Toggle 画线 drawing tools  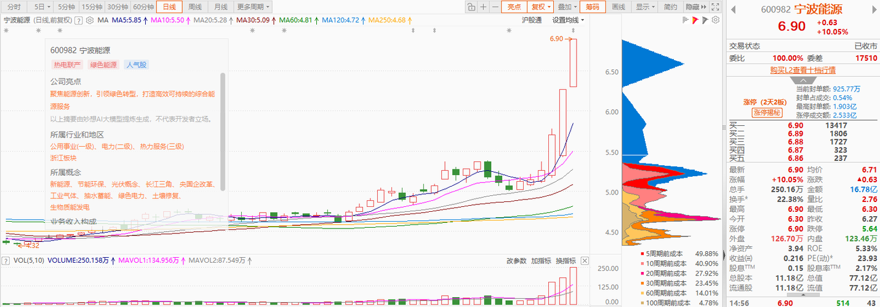[x=618, y=7]
